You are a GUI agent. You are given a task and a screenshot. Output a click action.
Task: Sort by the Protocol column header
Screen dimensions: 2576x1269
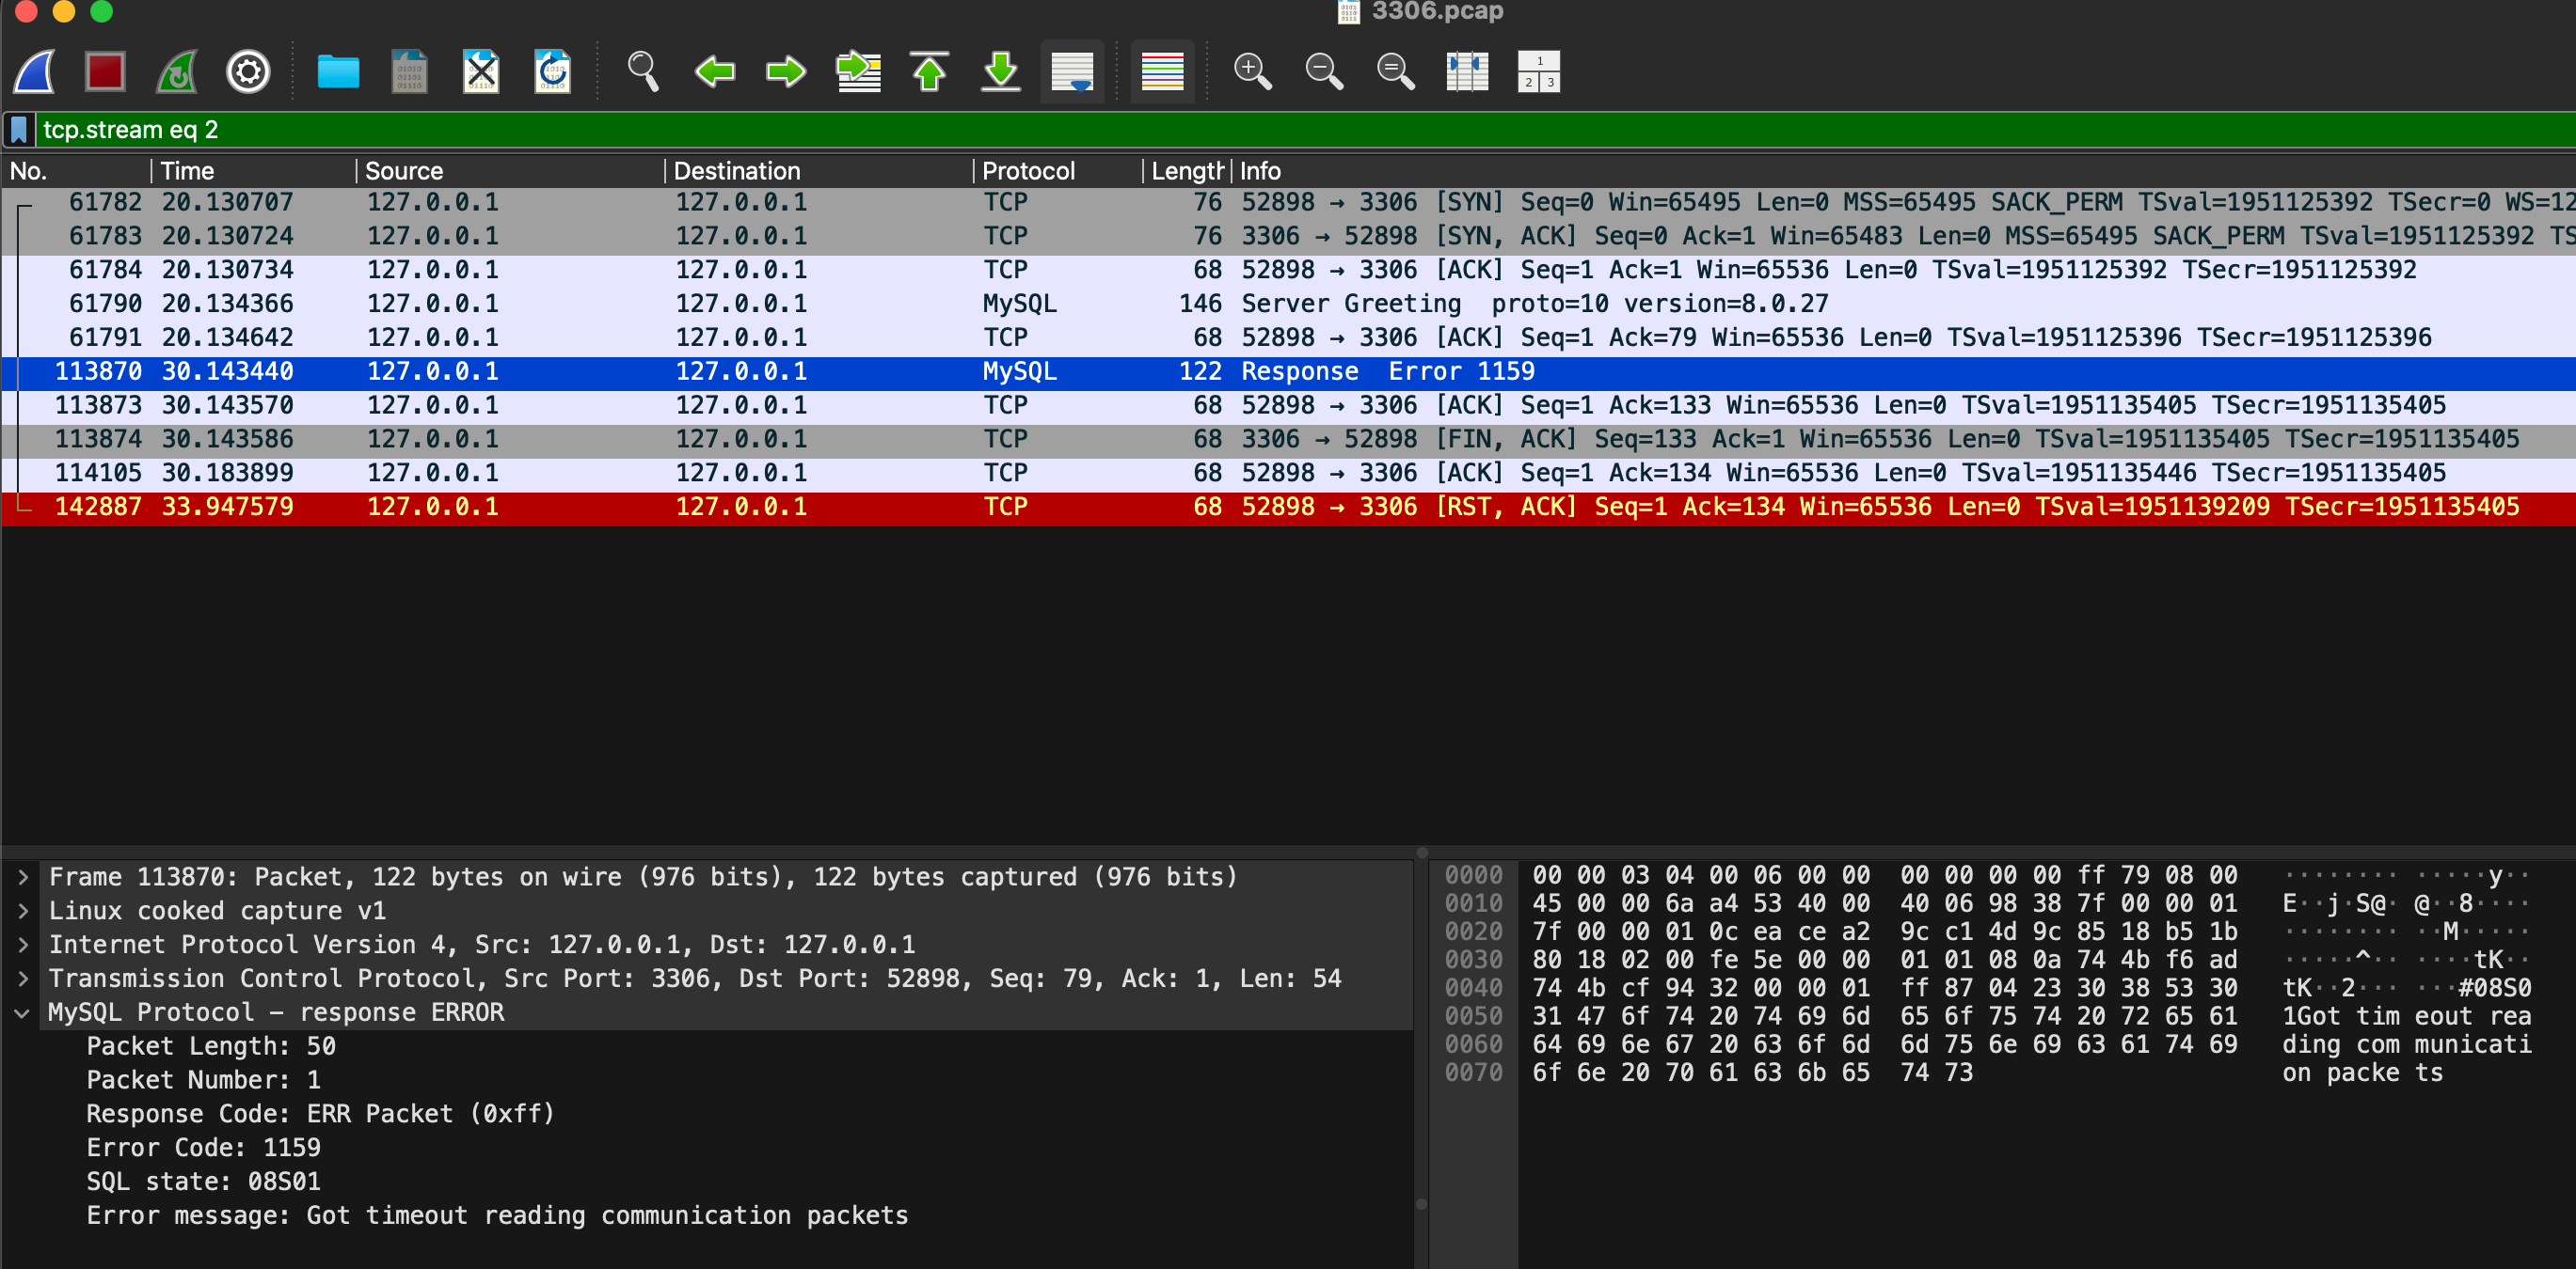(x=1028, y=171)
